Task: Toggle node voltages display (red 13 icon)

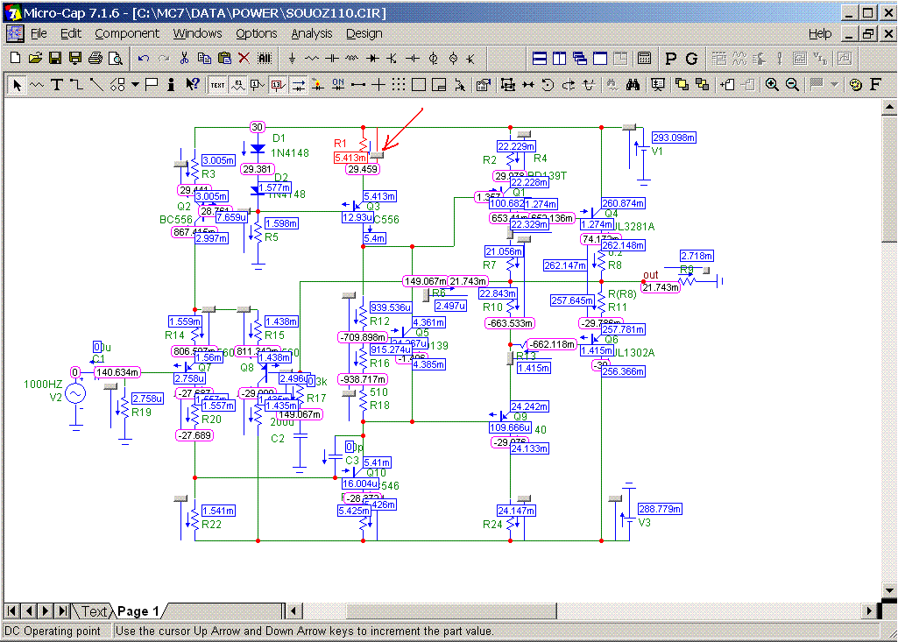Action: (x=278, y=84)
